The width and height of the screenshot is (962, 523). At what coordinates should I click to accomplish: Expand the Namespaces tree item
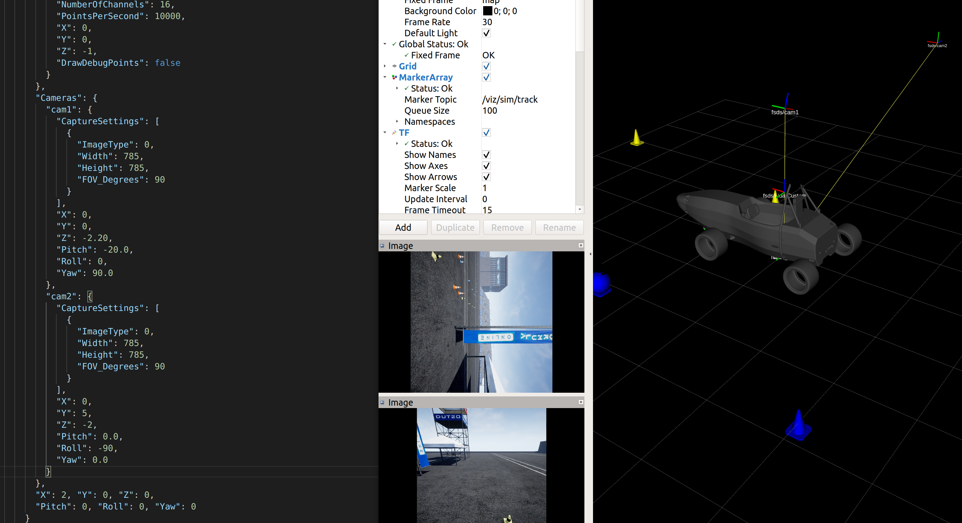click(x=397, y=121)
